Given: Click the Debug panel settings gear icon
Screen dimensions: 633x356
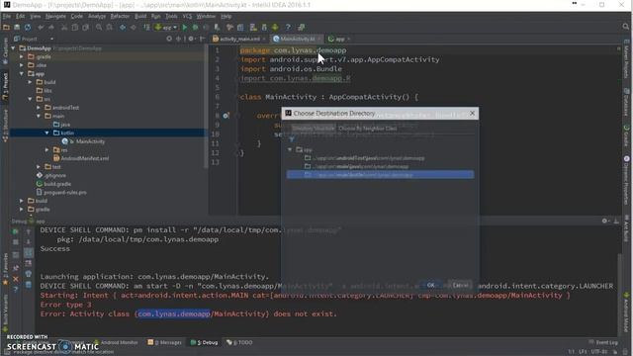Looking at the screenshot, I should (604, 221).
